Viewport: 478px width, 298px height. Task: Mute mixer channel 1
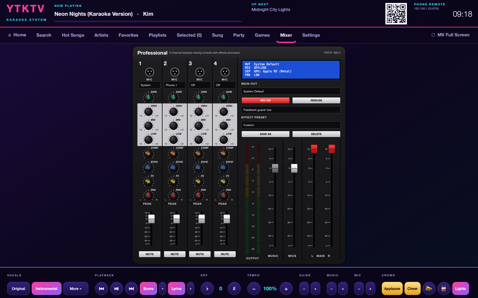tap(150, 254)
